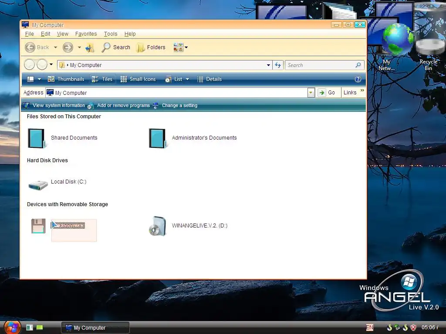
Task: Click the Shared Documents label
Action: point(74,138)
